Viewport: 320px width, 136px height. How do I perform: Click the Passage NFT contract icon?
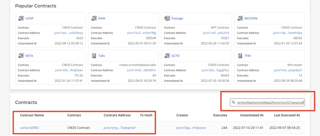pyautogui.click(x=167, y=18)
